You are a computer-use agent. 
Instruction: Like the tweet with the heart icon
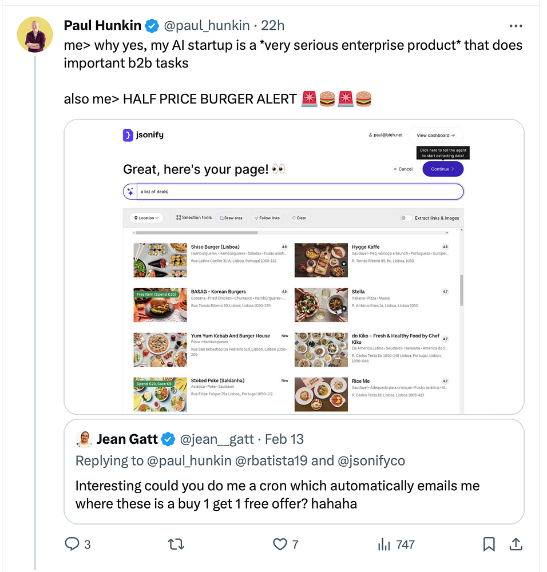tap(280, 544)
